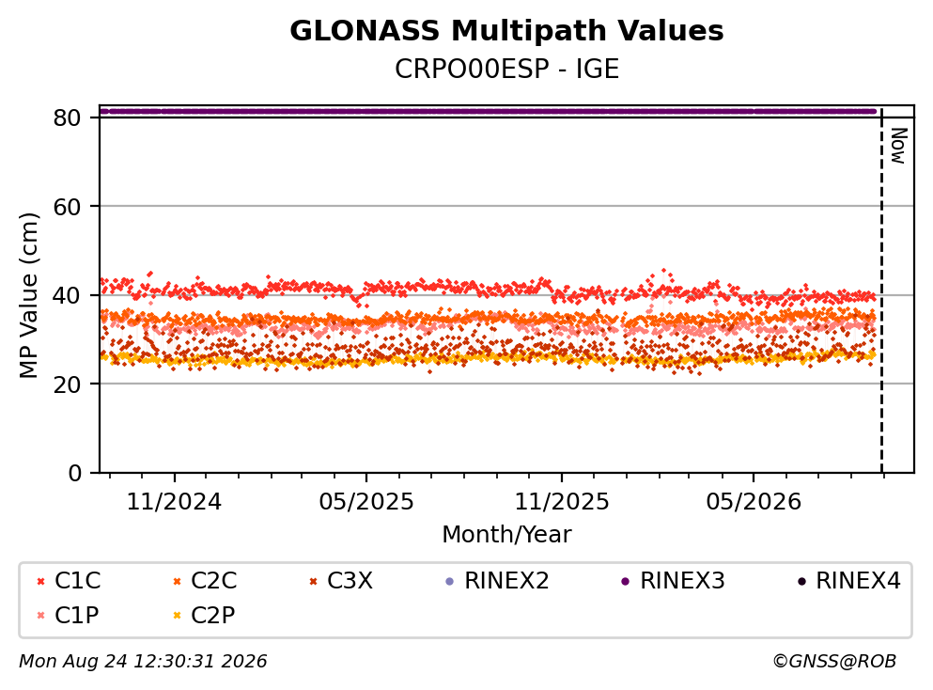Viewport: 933px width, 690px height.
Task: Click the GLONASS Multipath Values title
Action: pos(507,31)
